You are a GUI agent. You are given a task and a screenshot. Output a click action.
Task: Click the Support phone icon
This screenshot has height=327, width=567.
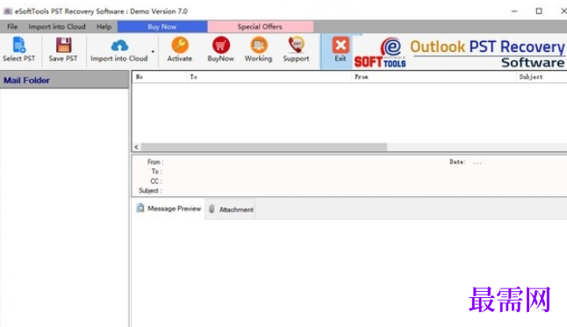296,45
